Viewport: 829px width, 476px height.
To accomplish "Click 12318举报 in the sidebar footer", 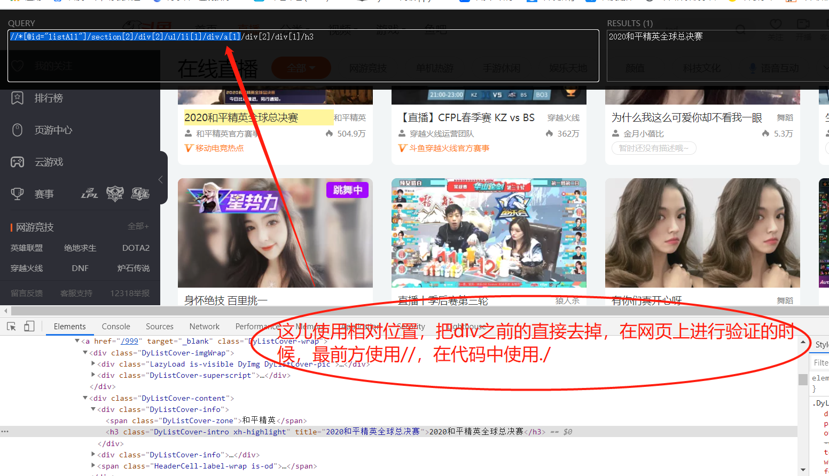I will click(130, 293).
